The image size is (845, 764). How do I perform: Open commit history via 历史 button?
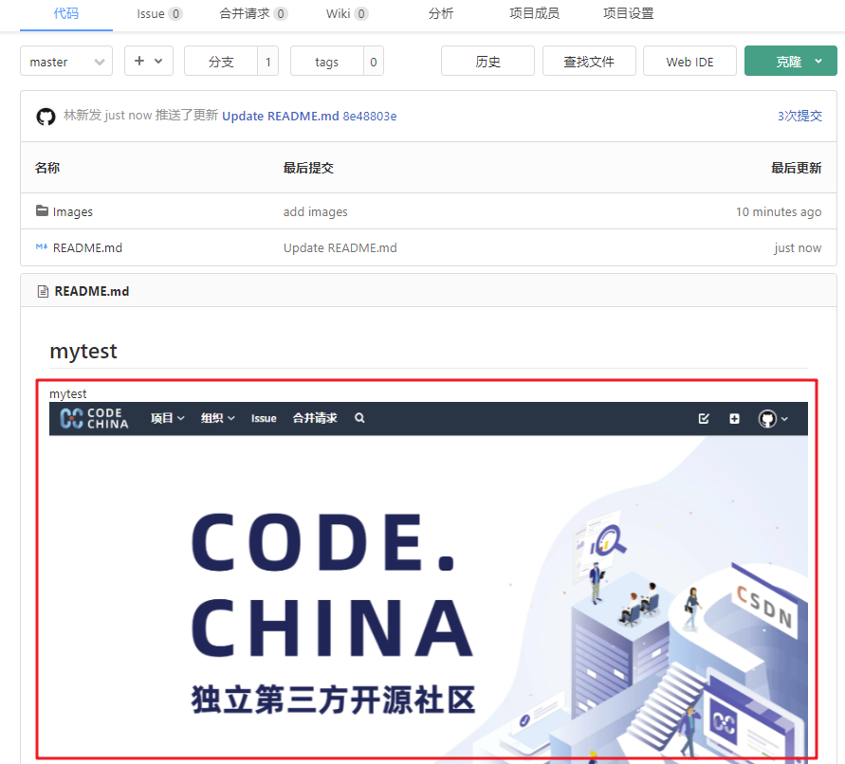pos(487,60)
